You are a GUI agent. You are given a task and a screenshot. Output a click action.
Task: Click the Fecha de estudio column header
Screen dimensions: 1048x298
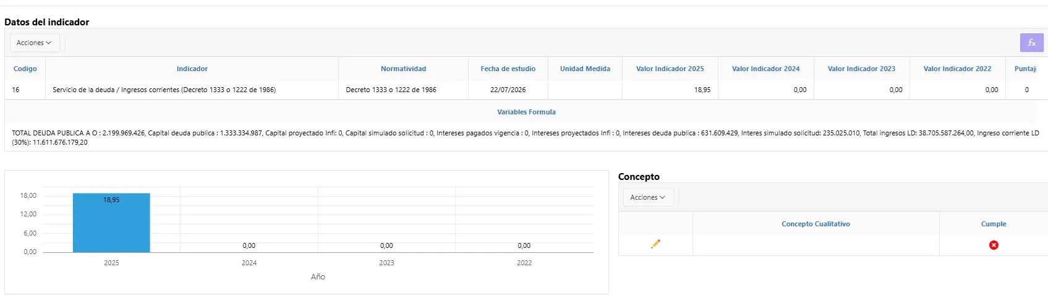[x=508, y=69]
